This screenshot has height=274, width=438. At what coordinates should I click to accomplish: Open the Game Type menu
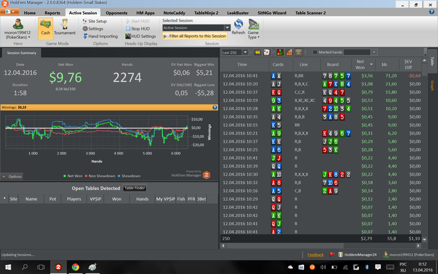tap(253, 29)
